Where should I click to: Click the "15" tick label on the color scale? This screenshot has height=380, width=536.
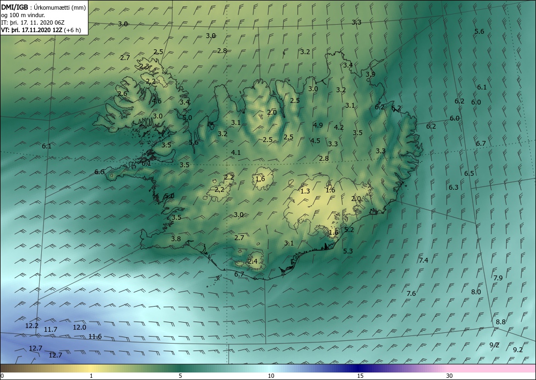(x=360, y=376)
